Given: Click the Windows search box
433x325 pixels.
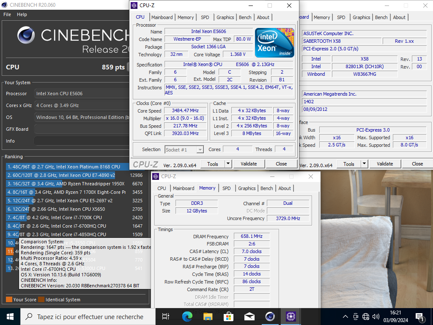Looking at the screenshot, I should [88, 317].
